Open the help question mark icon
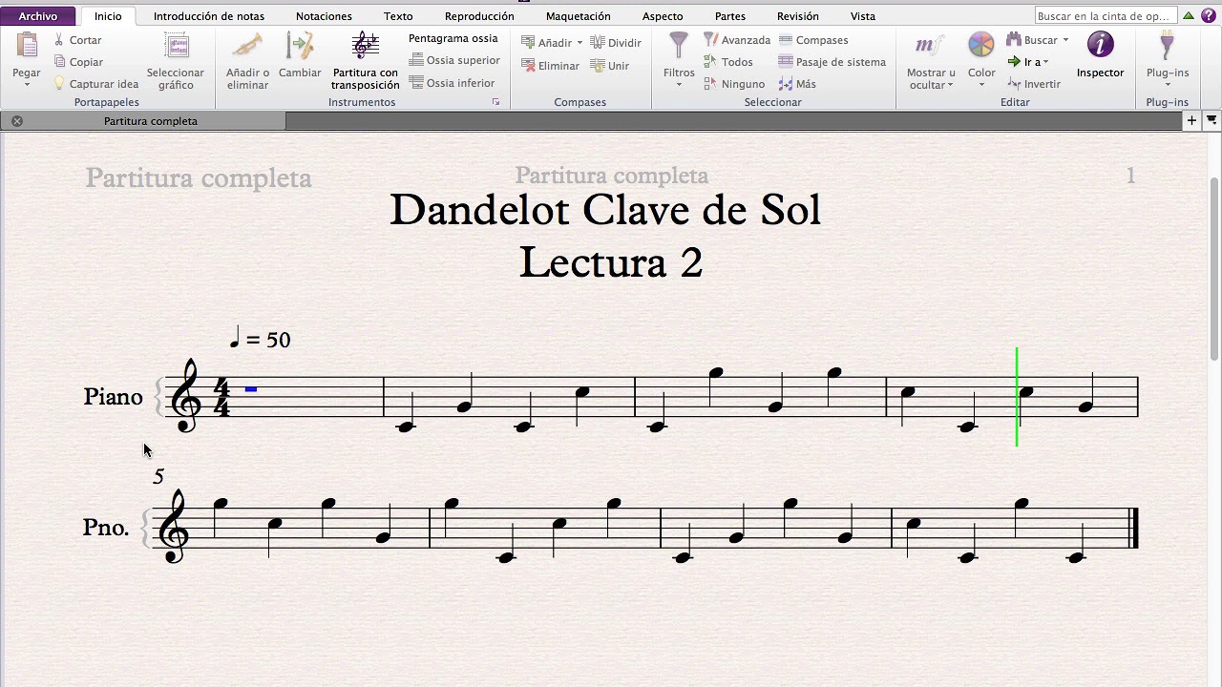 point(1210,15)
